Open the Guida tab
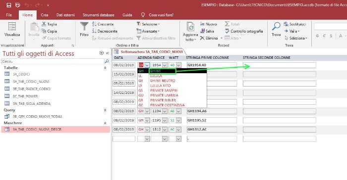347x180 pixels. click(x=127, y=15)
